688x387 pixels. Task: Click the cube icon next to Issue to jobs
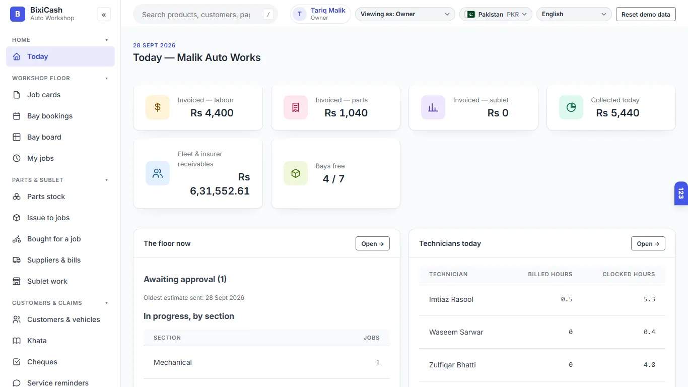[17, 218]
